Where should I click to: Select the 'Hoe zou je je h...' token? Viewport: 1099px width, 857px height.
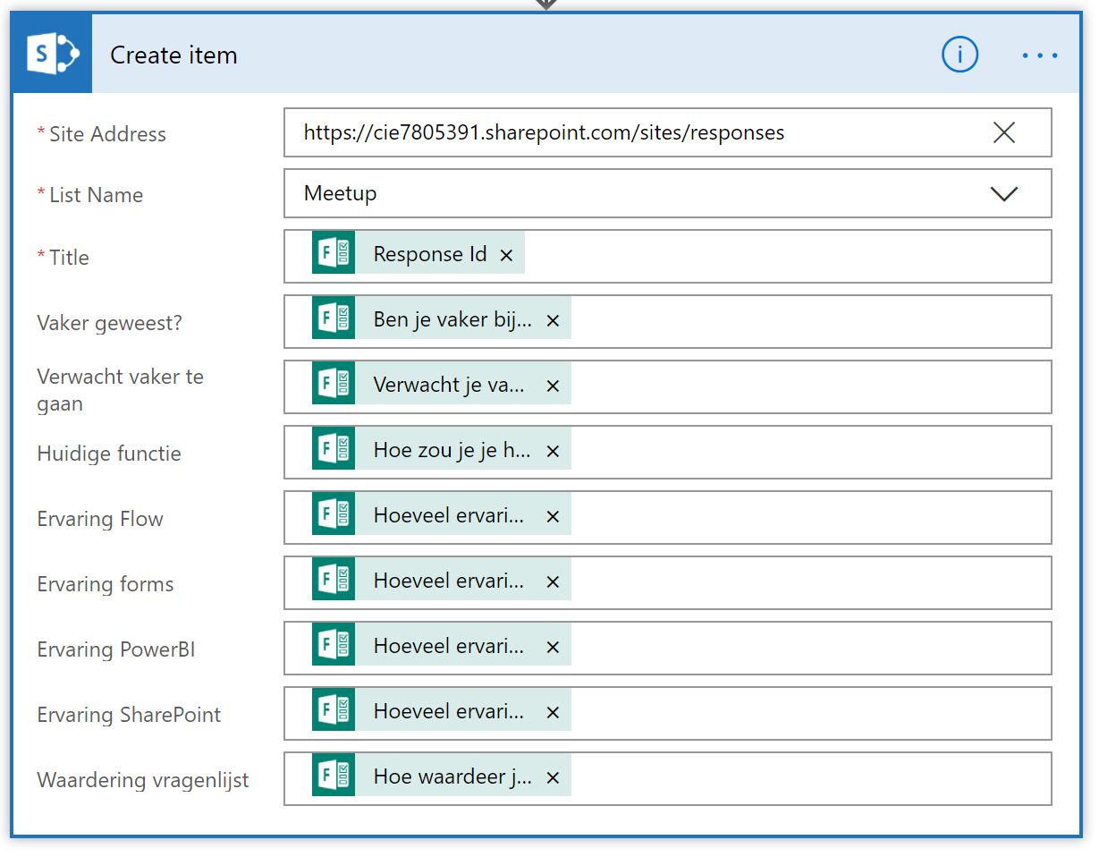(452, 452)
